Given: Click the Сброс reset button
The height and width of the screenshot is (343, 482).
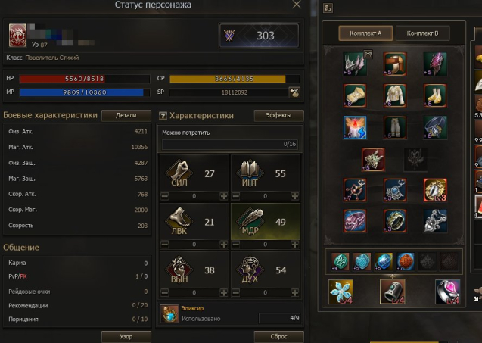Looking at the screenshot, I should click(x=278, y=336).
